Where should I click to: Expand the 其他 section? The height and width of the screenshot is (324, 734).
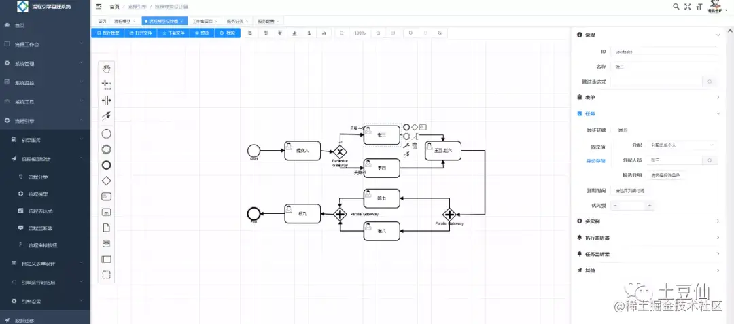tap(649, 270)
